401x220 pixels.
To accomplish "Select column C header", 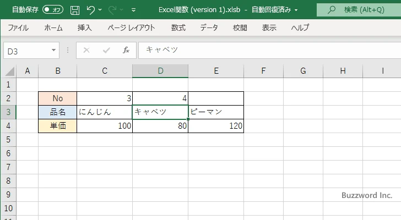I will click(105, 71).
